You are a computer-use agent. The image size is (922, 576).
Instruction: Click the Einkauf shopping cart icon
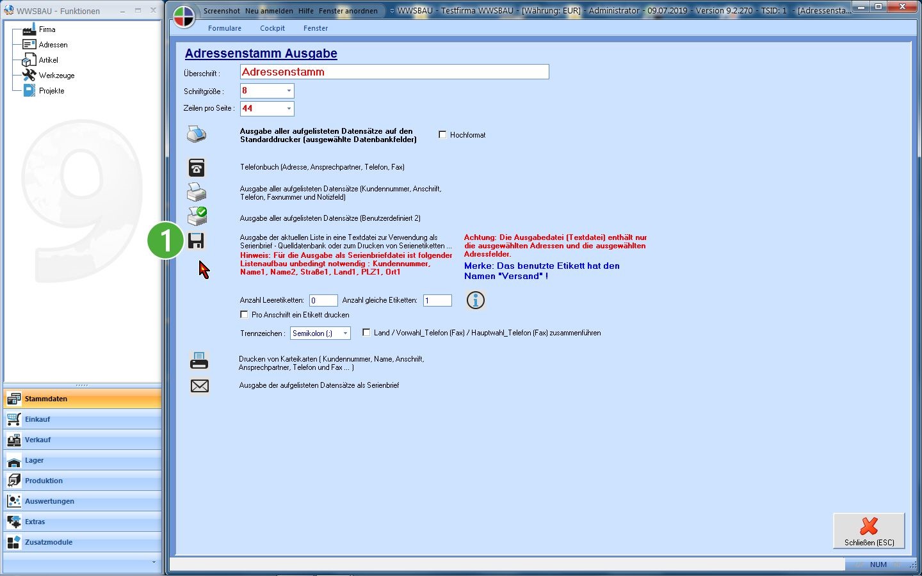(x=13, y=419)
